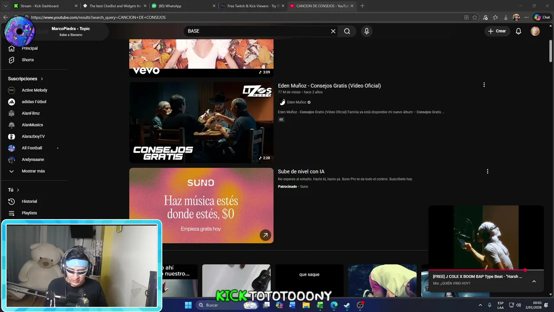Show hidden system tray icons chevron
This screenshot has height=312, width=554.
point(480,305)
